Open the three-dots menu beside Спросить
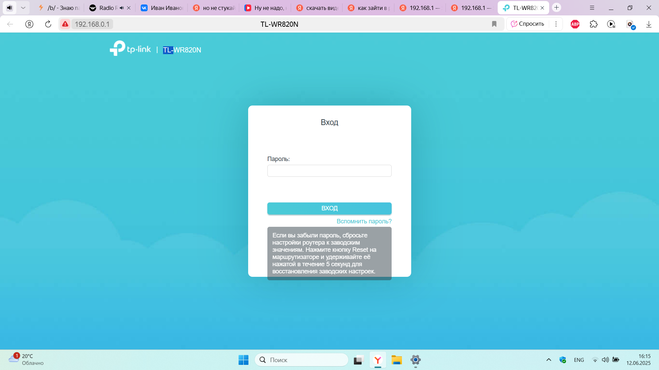 click(x=556, y=24)
